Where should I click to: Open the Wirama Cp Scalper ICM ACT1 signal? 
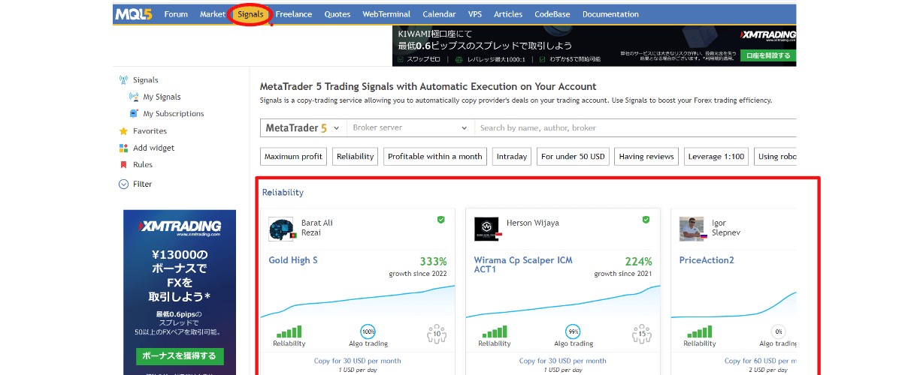click(523, 265)
